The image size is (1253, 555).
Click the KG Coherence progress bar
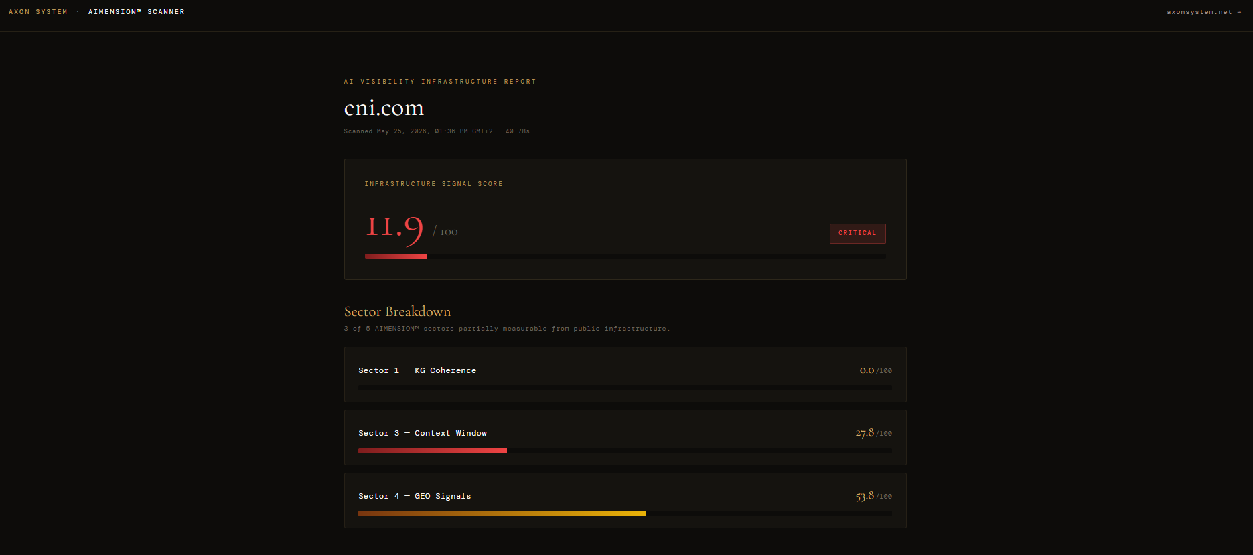625,388
